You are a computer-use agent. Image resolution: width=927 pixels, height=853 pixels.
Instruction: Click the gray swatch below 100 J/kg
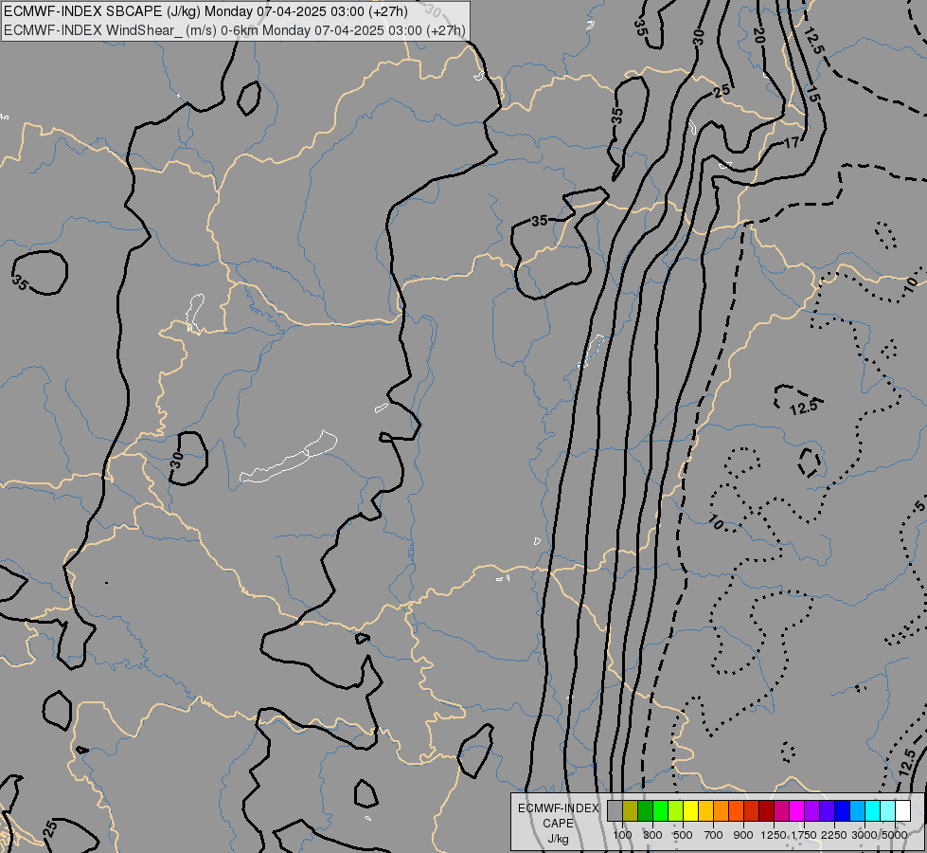tap(615, 811)
